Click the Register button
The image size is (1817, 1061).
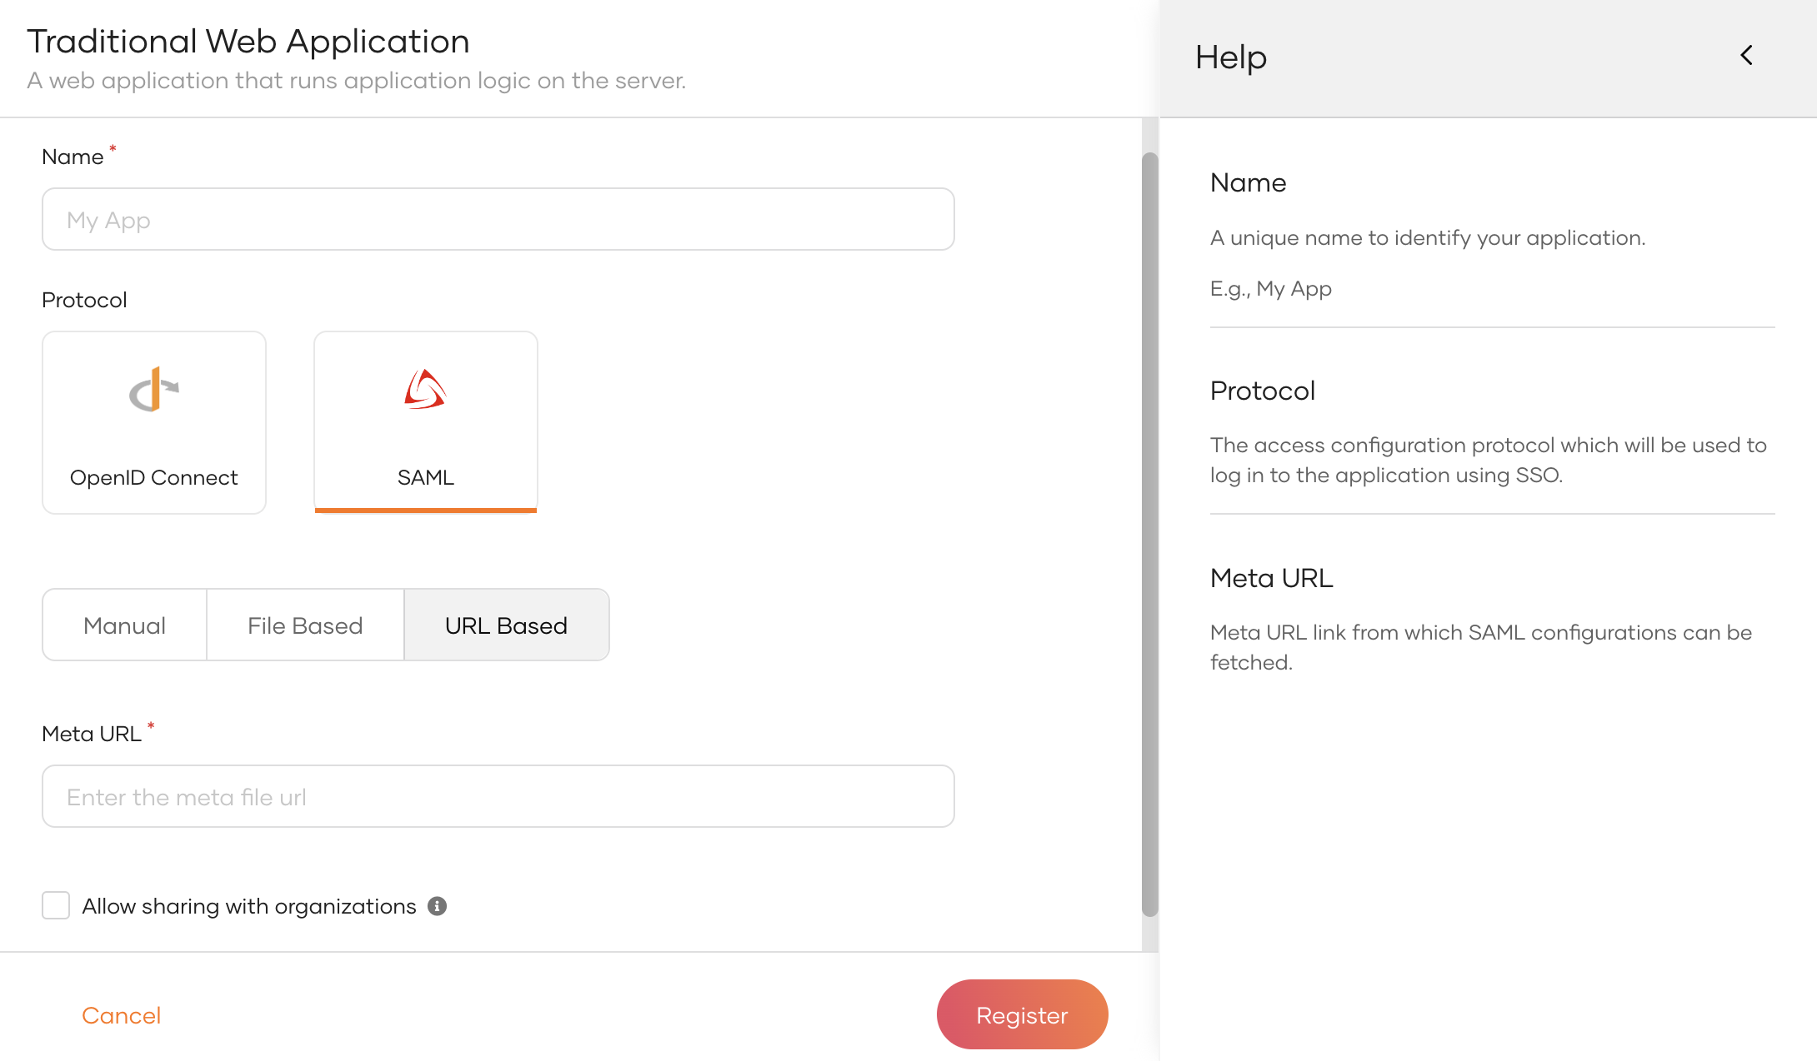click(x=1022, y=1014)
